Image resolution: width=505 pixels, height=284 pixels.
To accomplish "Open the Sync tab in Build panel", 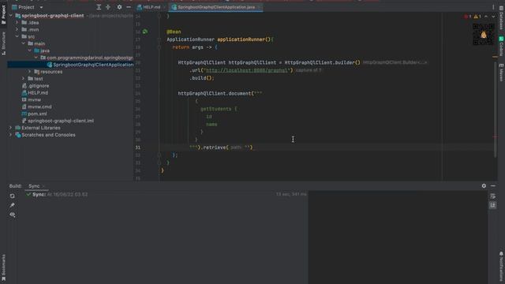I will pyautogui.click(x=34, y=186).
